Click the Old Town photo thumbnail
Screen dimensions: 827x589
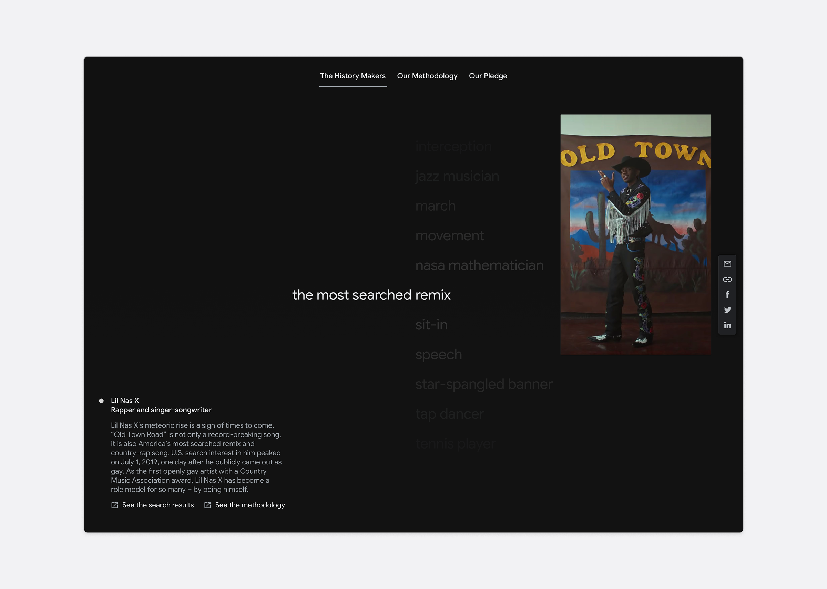(636, 235)
